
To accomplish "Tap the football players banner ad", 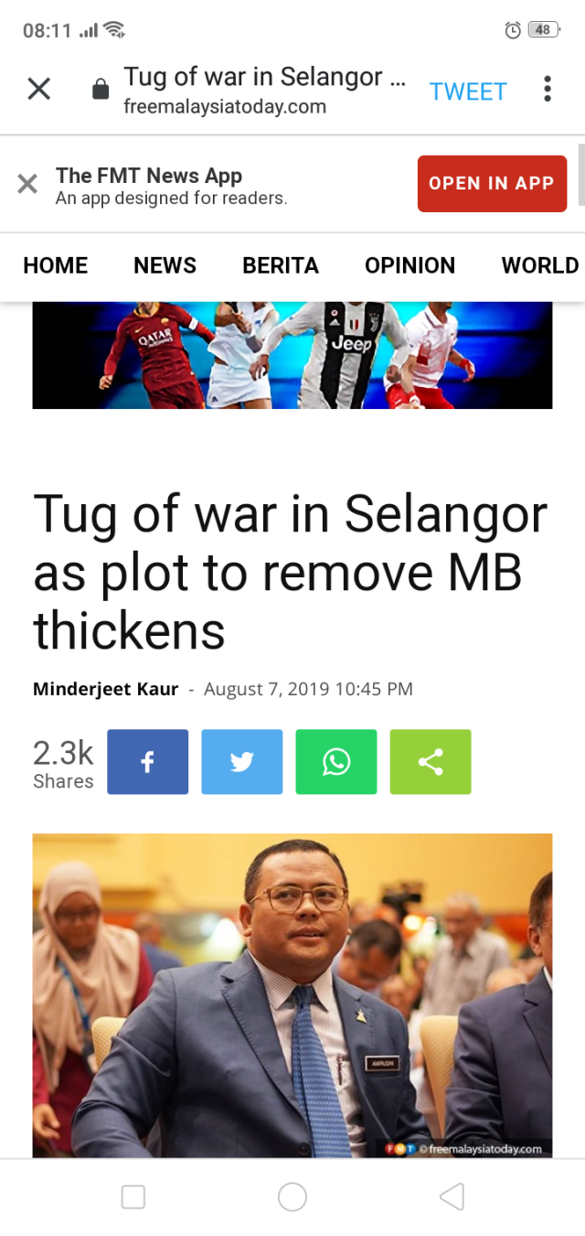I will click(292, 355).
